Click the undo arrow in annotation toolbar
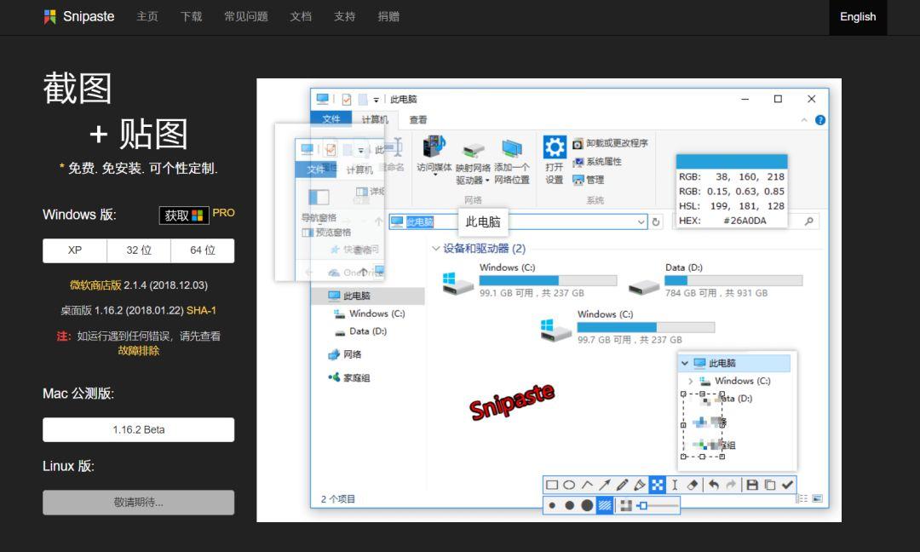The width and height of the screenshot is (920, 552). tap(714, 485)
